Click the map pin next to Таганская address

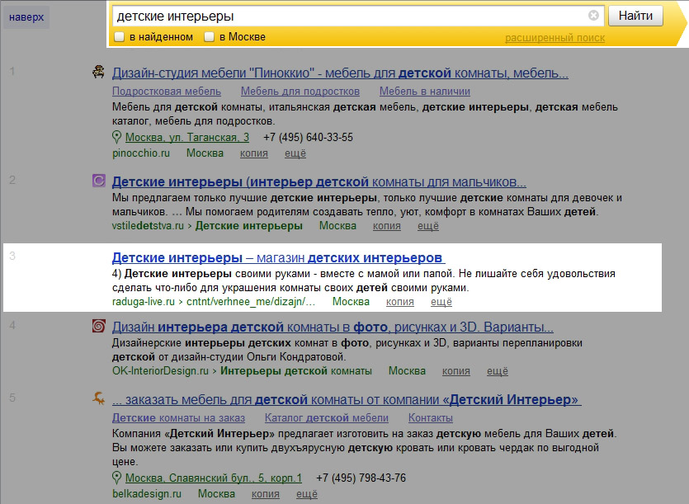pos(116,137)
